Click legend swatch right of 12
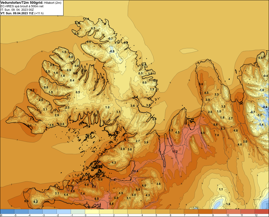The image size is (269, 217). pyautogui.click(x=262, y=211)
